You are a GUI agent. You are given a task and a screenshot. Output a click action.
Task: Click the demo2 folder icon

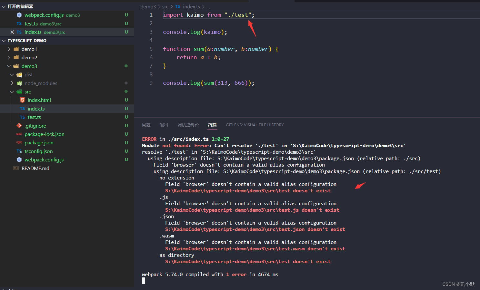(x=16, y=57)
